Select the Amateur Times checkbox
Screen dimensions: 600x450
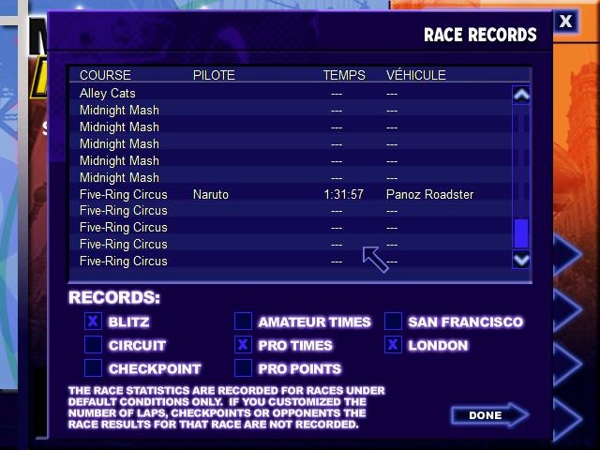(243, 322)
